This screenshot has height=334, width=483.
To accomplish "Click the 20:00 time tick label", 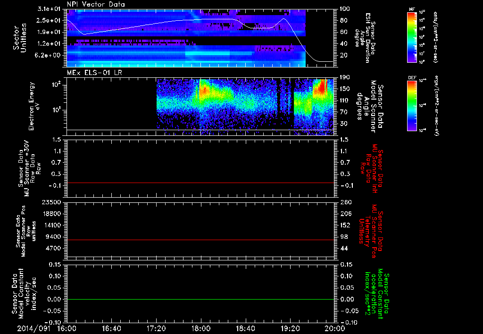I will click(x=335, y=328).
